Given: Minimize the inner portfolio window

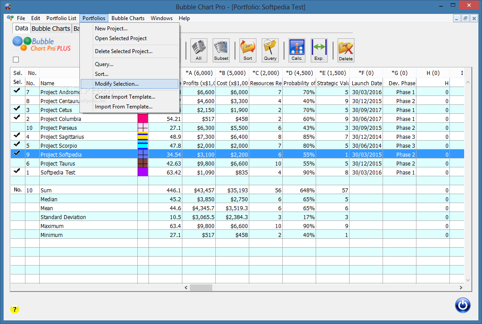Looking at the screenshot, I should 457,18.
